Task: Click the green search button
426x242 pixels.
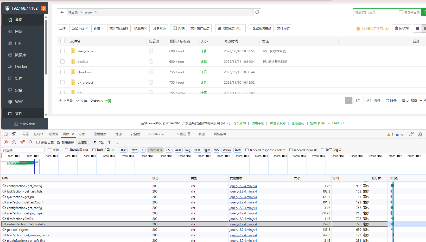Action: 424,12
